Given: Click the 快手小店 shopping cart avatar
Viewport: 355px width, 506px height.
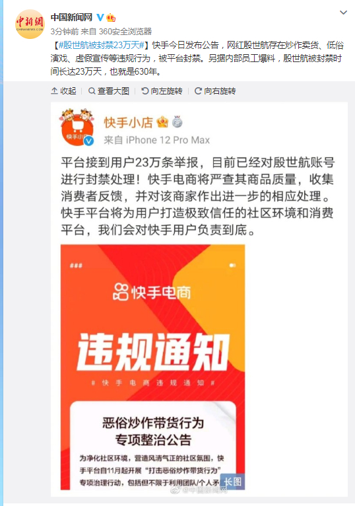Looking at the screenshot, I should pyautogui.click(x=77, y=127).
